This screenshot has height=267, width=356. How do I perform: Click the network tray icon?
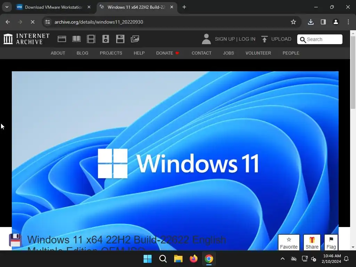tap(305, 259)
